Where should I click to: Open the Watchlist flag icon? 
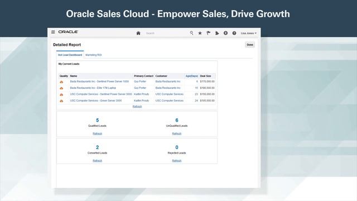(x=208, y=33)
